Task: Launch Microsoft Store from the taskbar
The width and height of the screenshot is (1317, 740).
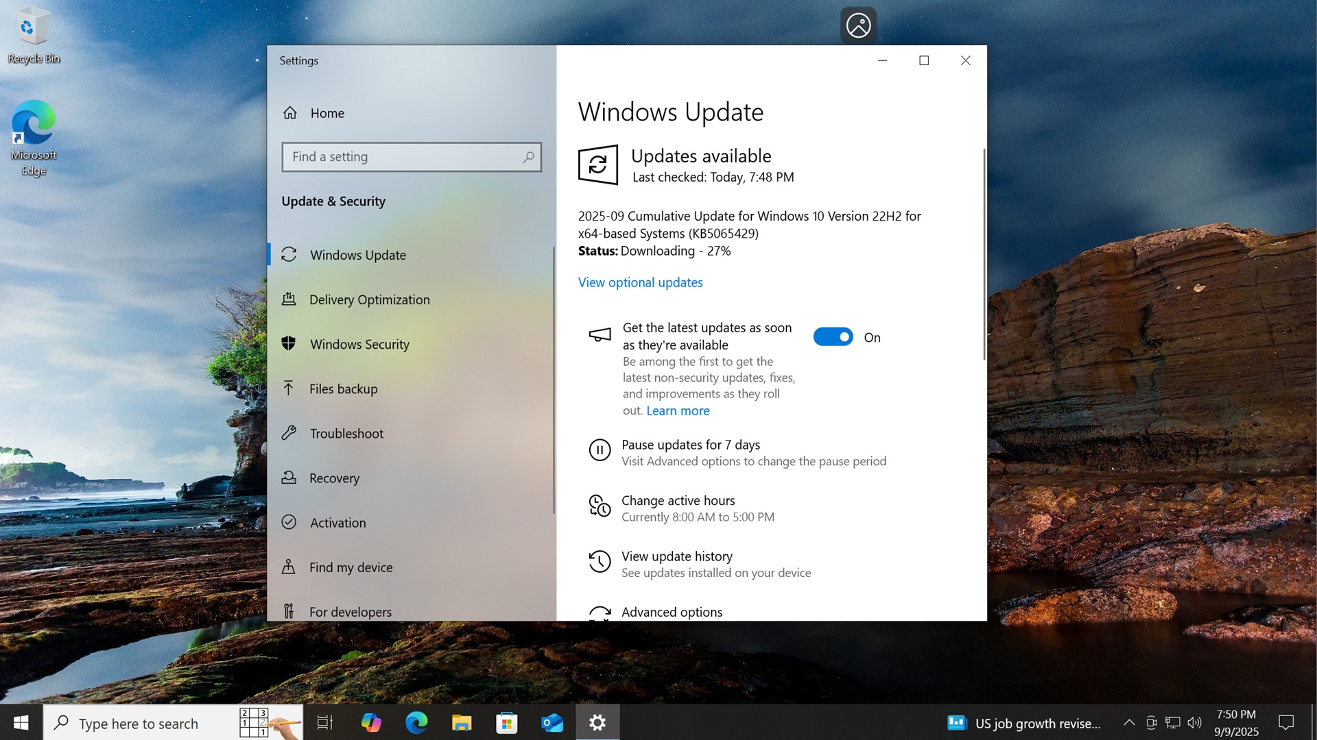Action: click(506, 722)
